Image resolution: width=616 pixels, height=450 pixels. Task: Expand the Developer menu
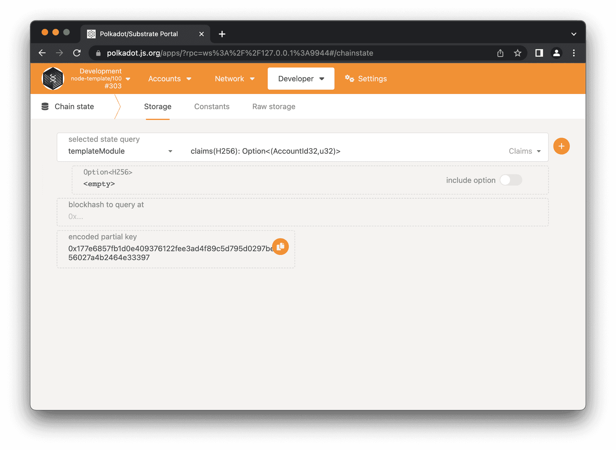(x=301, y=79)
